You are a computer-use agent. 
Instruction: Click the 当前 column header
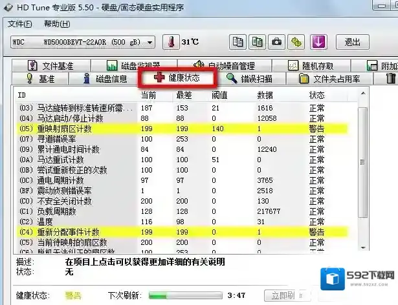(x=148, y=95)
